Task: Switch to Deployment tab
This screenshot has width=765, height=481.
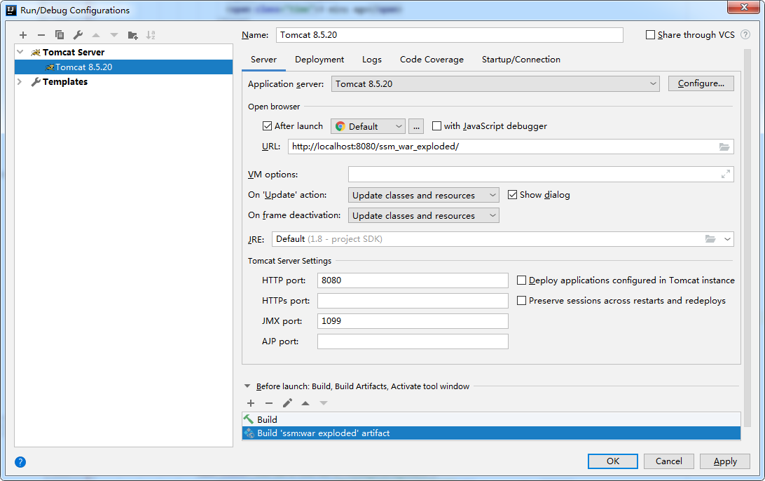Action: (x=319, y=60)
